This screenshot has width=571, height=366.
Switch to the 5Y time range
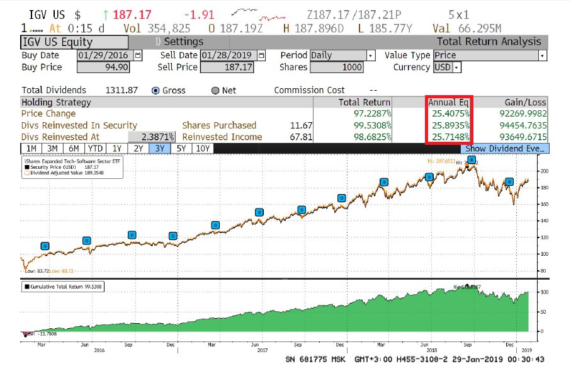tap(181, 149)
